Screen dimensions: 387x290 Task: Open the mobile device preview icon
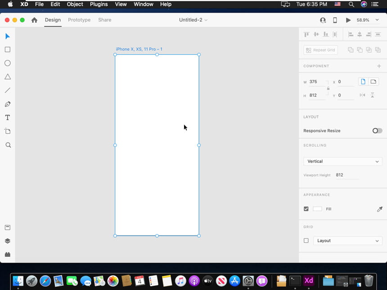tap(335, 20)
